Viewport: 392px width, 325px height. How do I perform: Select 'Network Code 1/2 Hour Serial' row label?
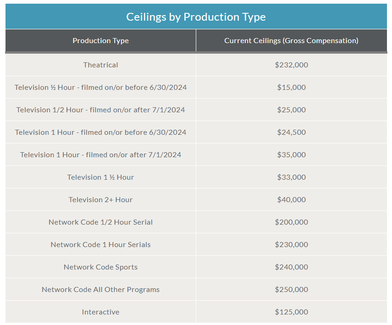tap(100, 222)
